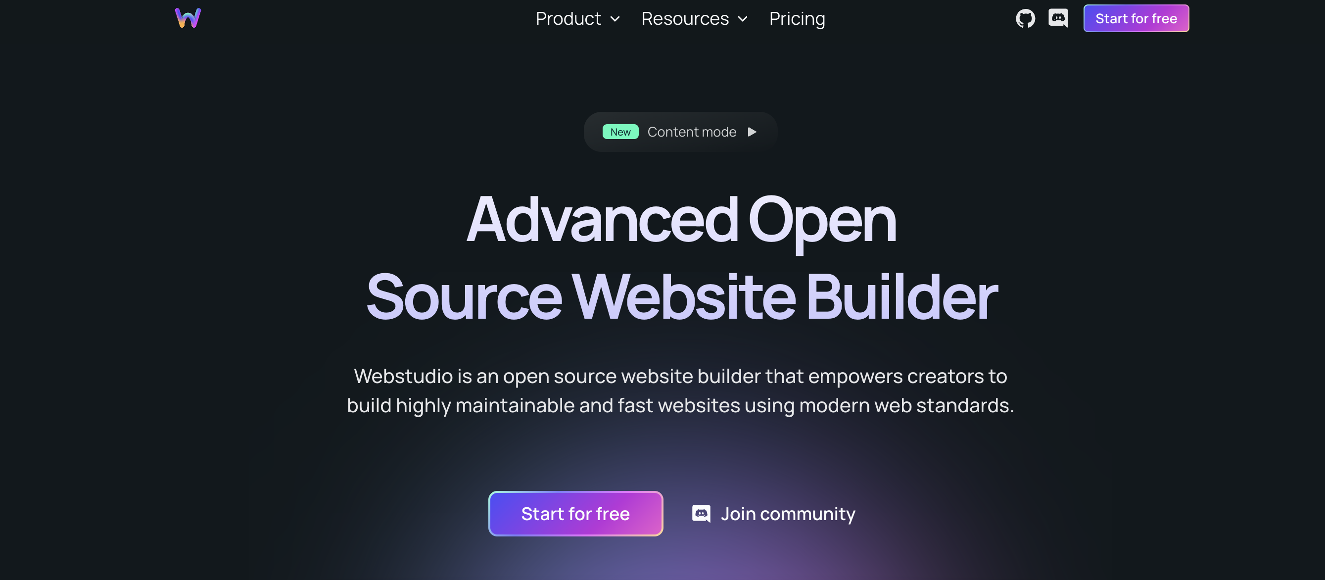This screenshot has height=580, width=1325.
Task: Open the GitHub icon link
Action: [x=1025, y=18]
